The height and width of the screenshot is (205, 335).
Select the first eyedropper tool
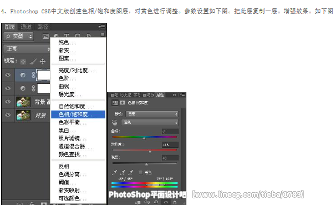click(x=114, y=172)
